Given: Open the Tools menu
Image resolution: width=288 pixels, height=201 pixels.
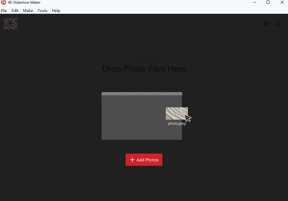Looking at the screenshot, I should [42, 10].
